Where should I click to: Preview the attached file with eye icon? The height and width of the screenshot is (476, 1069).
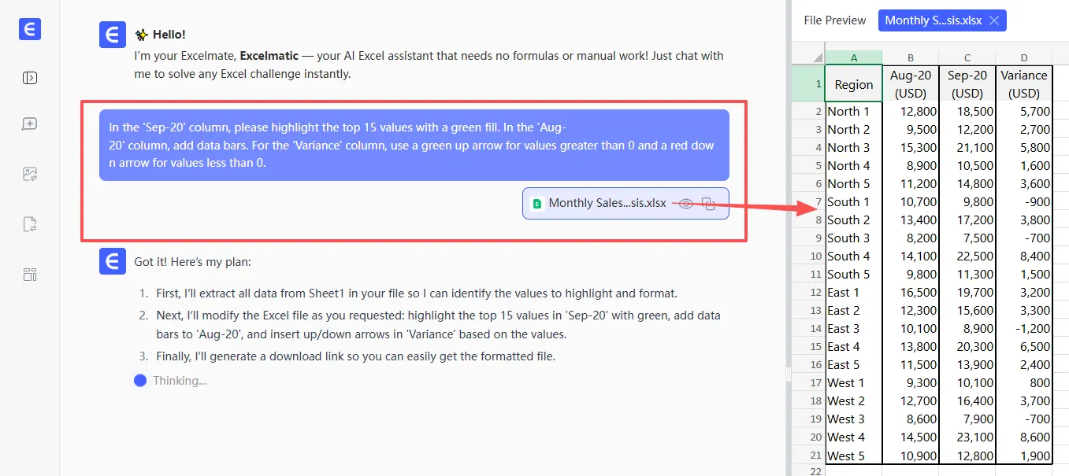[x=686, y=203]
